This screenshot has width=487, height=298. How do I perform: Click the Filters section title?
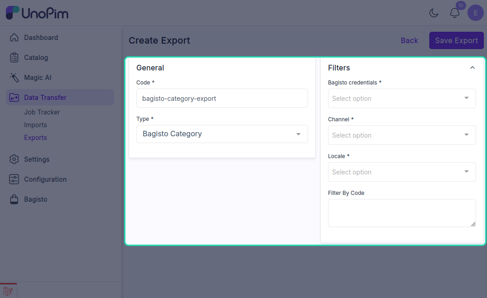339,68
